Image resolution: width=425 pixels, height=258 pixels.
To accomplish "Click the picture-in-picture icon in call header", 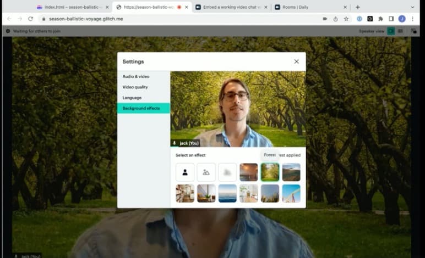I will coord(413,31).
